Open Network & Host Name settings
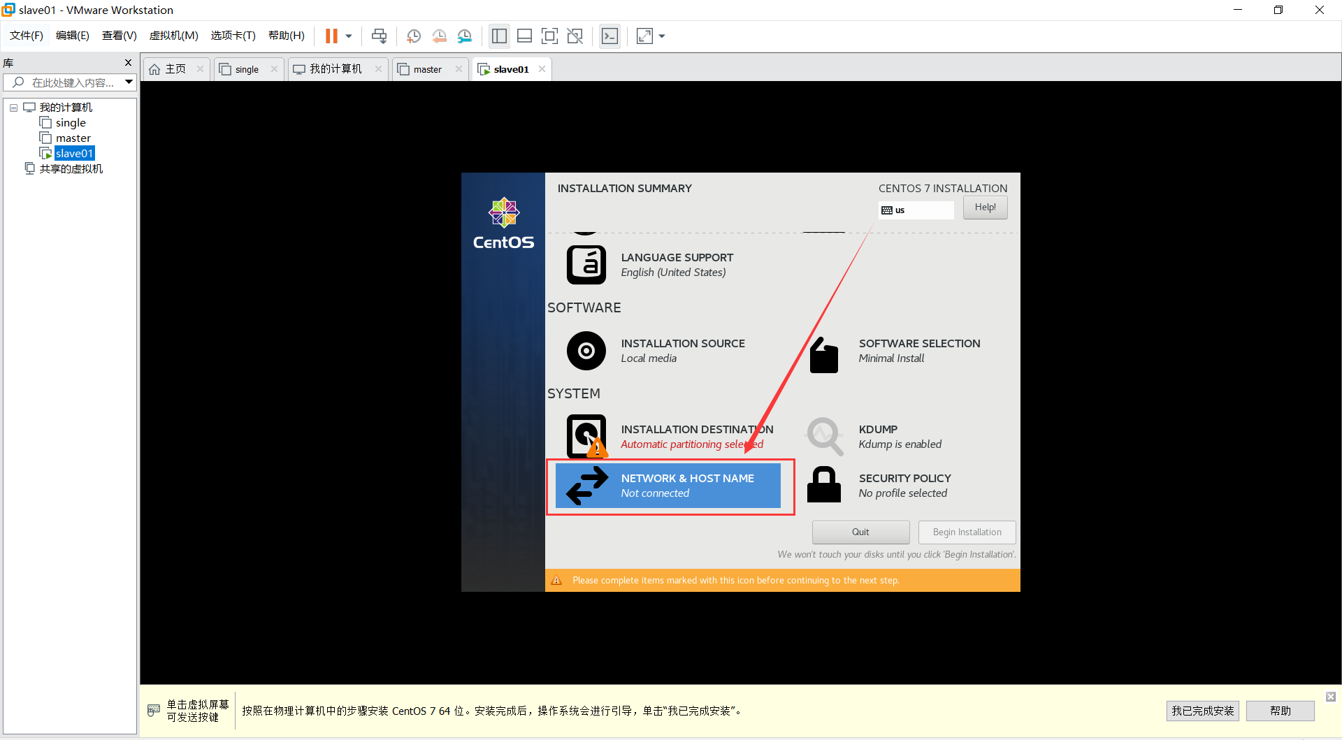Viewport: 1342px width, 740px height. [668, 486]
